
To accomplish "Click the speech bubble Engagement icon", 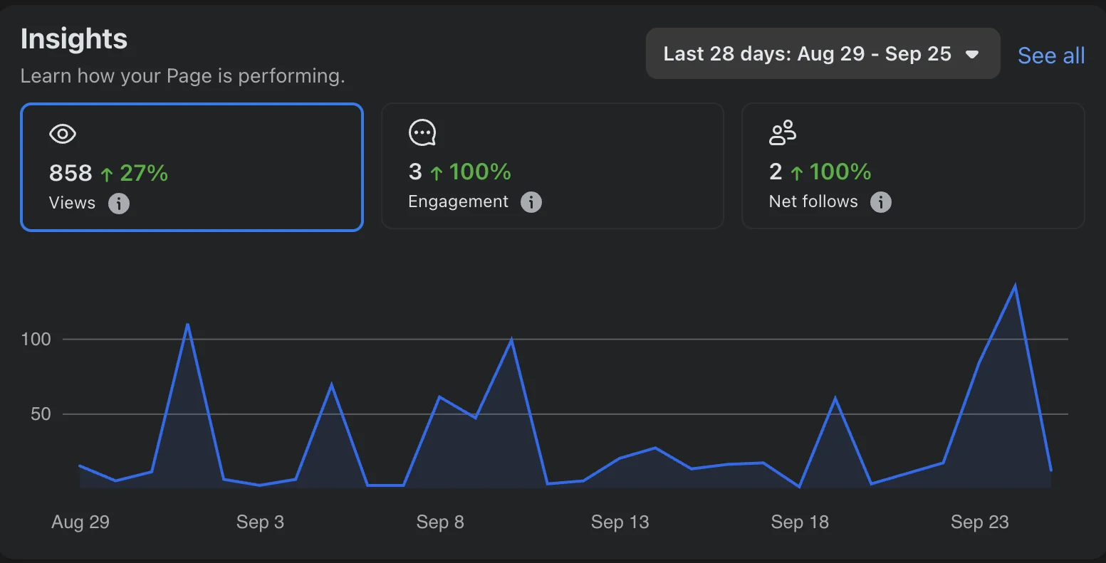I will coord(422,132).
